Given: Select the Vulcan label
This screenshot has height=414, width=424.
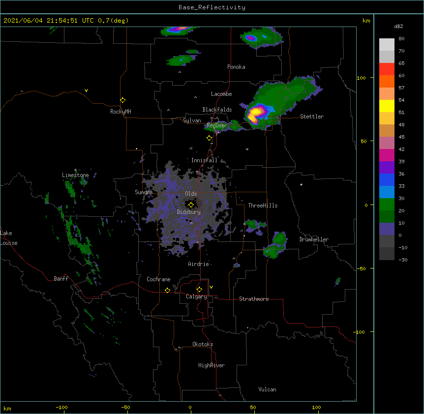Looking at the screenshot, I should click(267, 389).
